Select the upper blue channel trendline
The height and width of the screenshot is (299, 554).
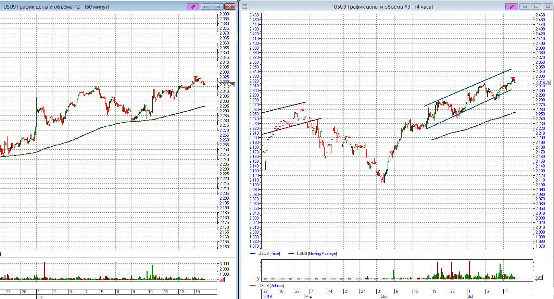point(468,88)
